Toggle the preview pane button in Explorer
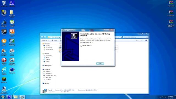Image resolution: width=176 pixels, height=99 pixels. [142, 40]
